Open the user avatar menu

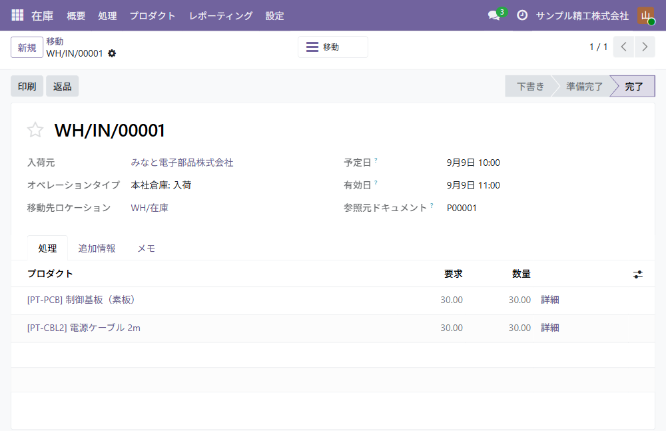645,16
